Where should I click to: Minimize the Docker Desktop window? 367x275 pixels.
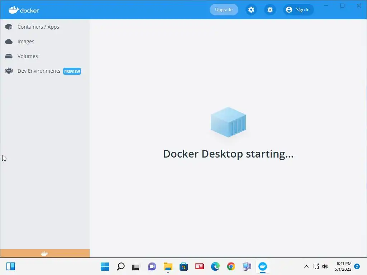click(326, 6)
